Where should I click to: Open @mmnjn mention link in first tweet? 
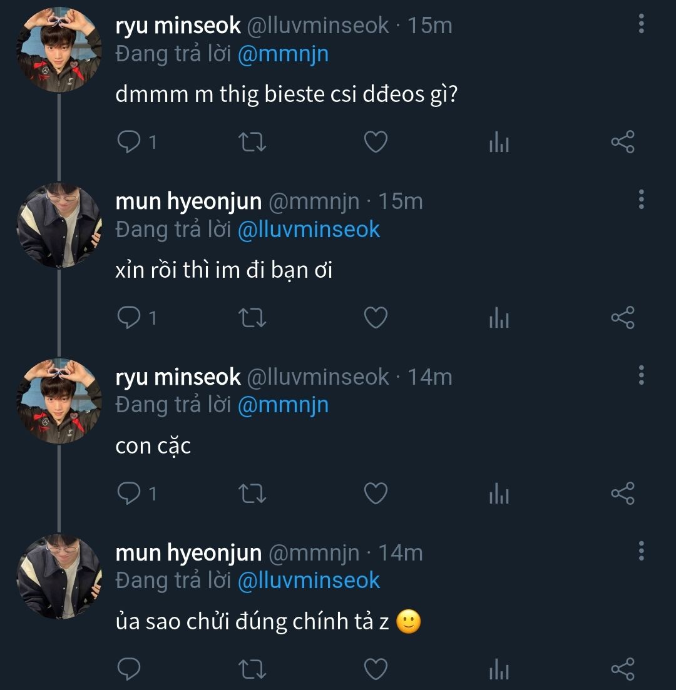(283, 54)
